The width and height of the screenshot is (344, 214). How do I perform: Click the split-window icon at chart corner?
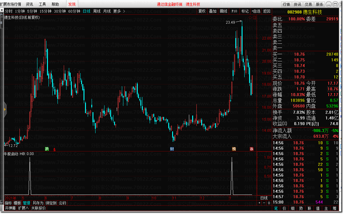[254, 18]
